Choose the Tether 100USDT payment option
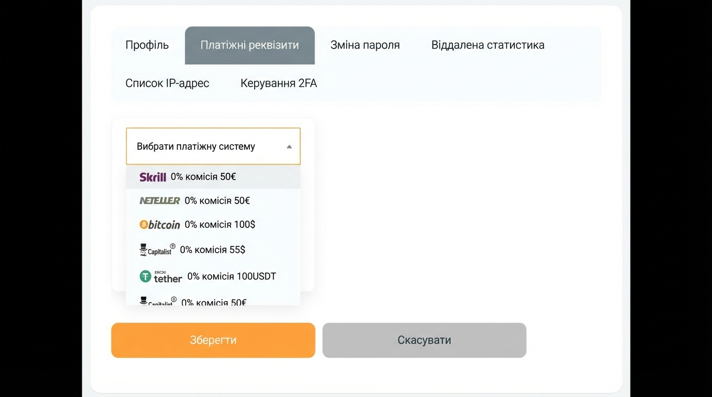Screen dimensions: 712x397 click(x=213, y=276)
